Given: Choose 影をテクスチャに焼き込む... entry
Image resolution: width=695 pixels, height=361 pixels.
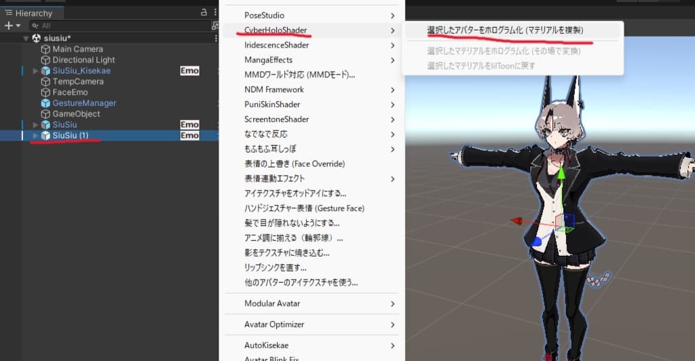Looking at the screenshot, I should [x=312, y=253].
